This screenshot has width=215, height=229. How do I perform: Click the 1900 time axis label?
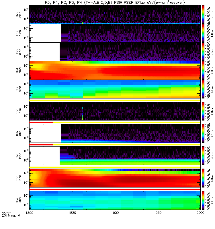(115, 213)
